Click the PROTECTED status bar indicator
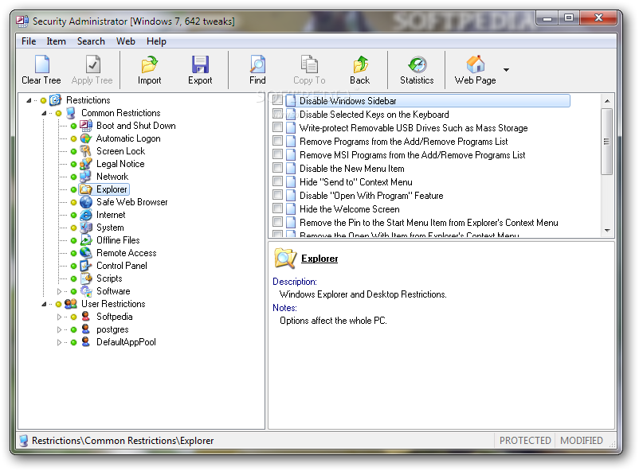This screenshot has width=639, height=471. [x=525, y=441]
